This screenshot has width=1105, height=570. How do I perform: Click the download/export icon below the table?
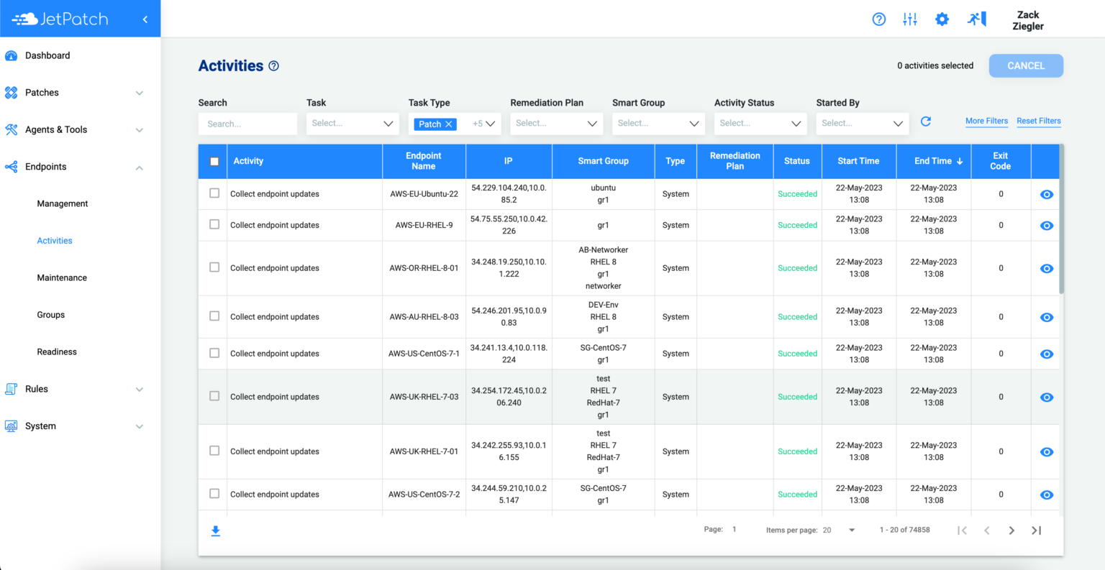coord(215,530)
